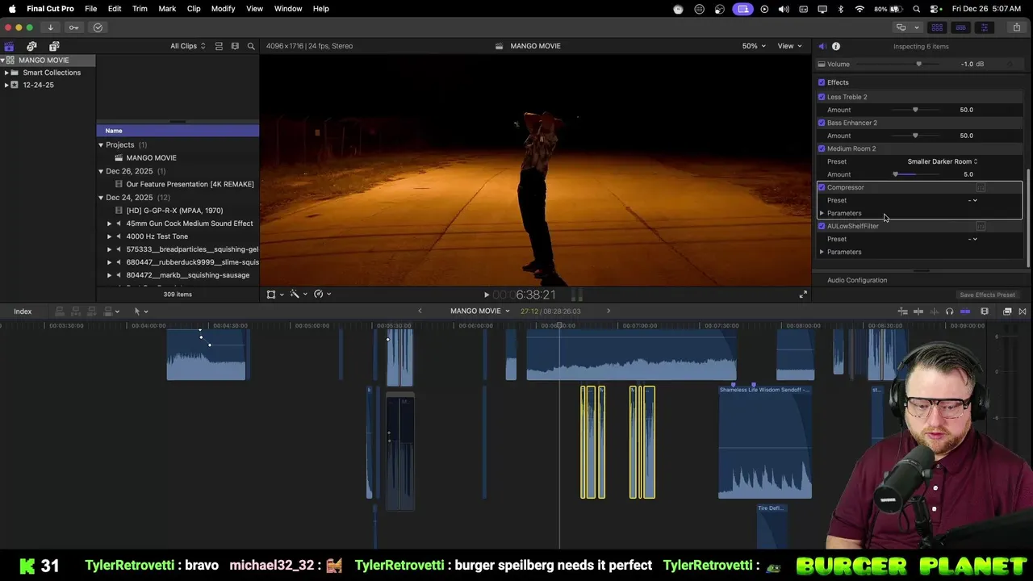Open the Modify menu
This screenshot has width=1033, height=581.
(223, 9)
